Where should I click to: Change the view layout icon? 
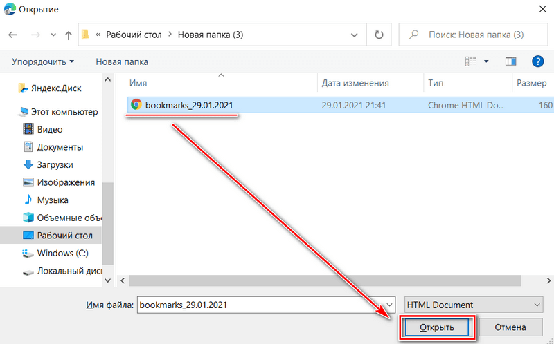[x=471, y=61]
